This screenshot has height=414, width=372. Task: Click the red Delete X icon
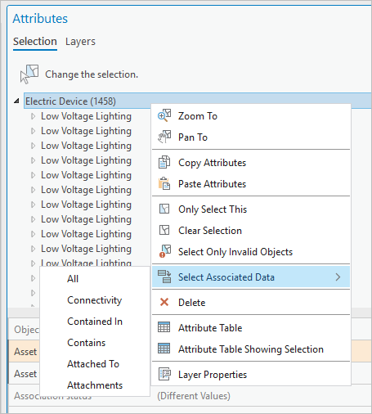coord(164,302)
